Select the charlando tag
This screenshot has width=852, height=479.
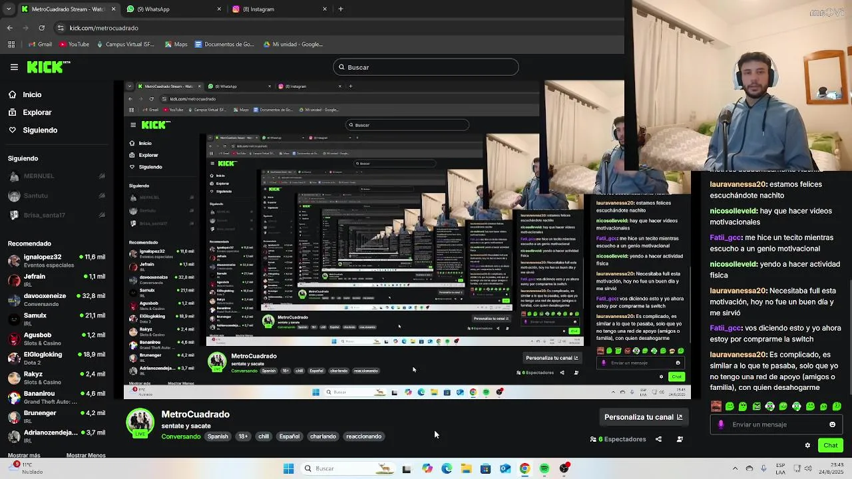coord(323,436)
